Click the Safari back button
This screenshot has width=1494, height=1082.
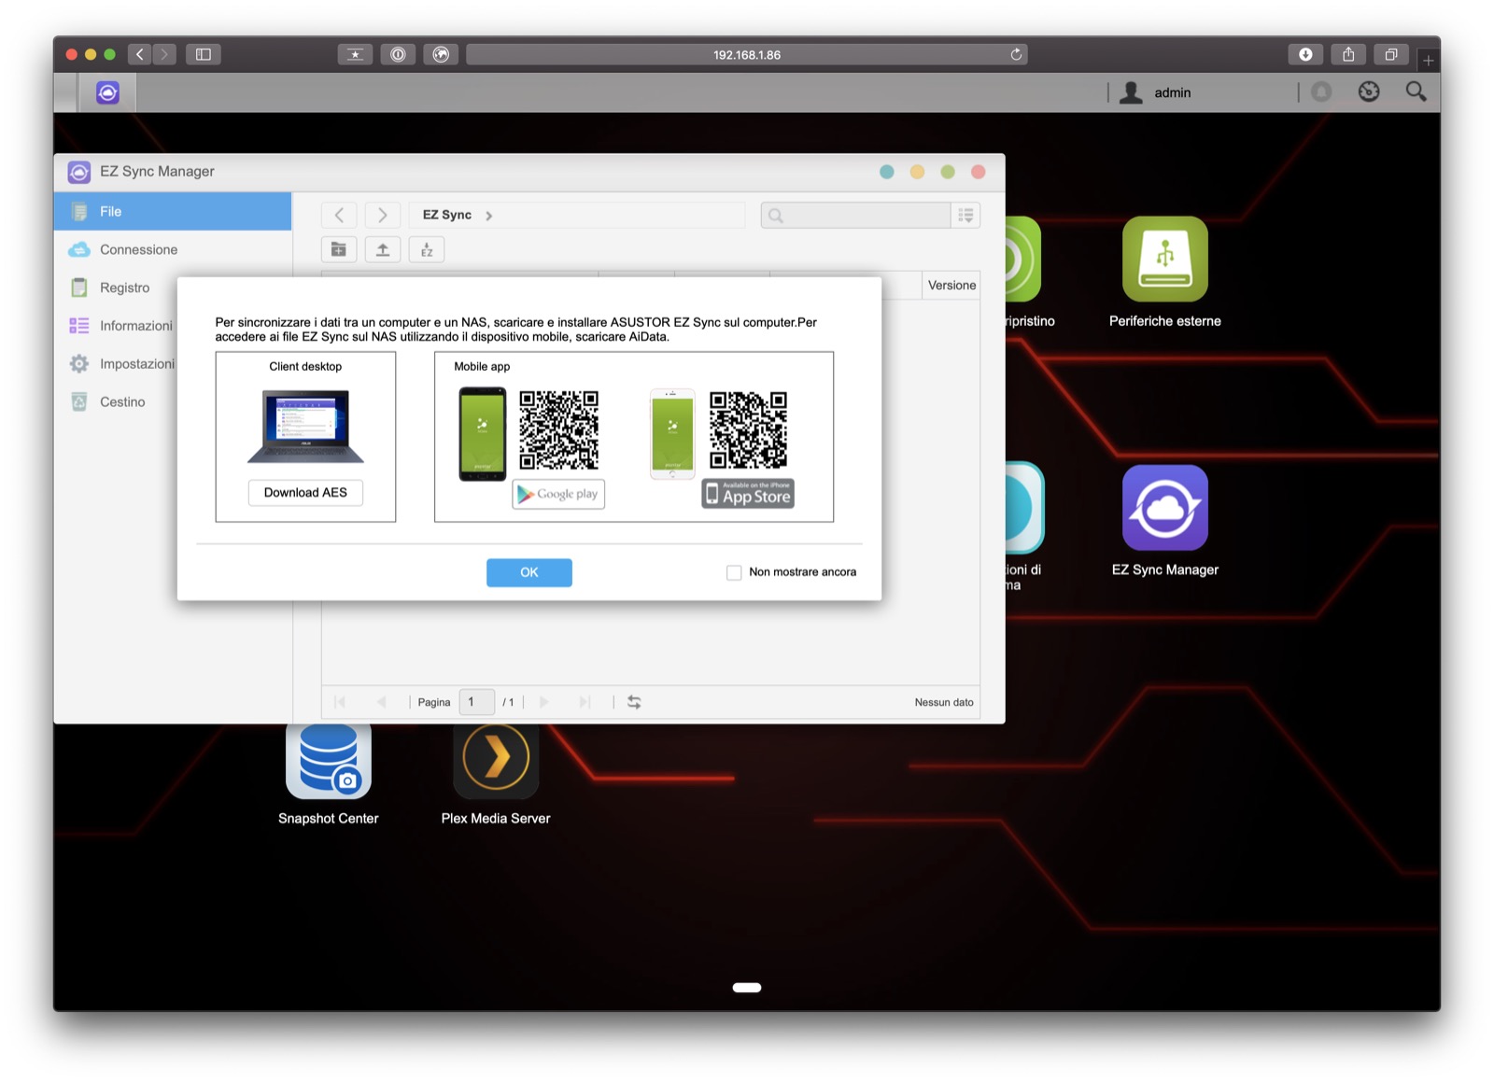(140, 54)
